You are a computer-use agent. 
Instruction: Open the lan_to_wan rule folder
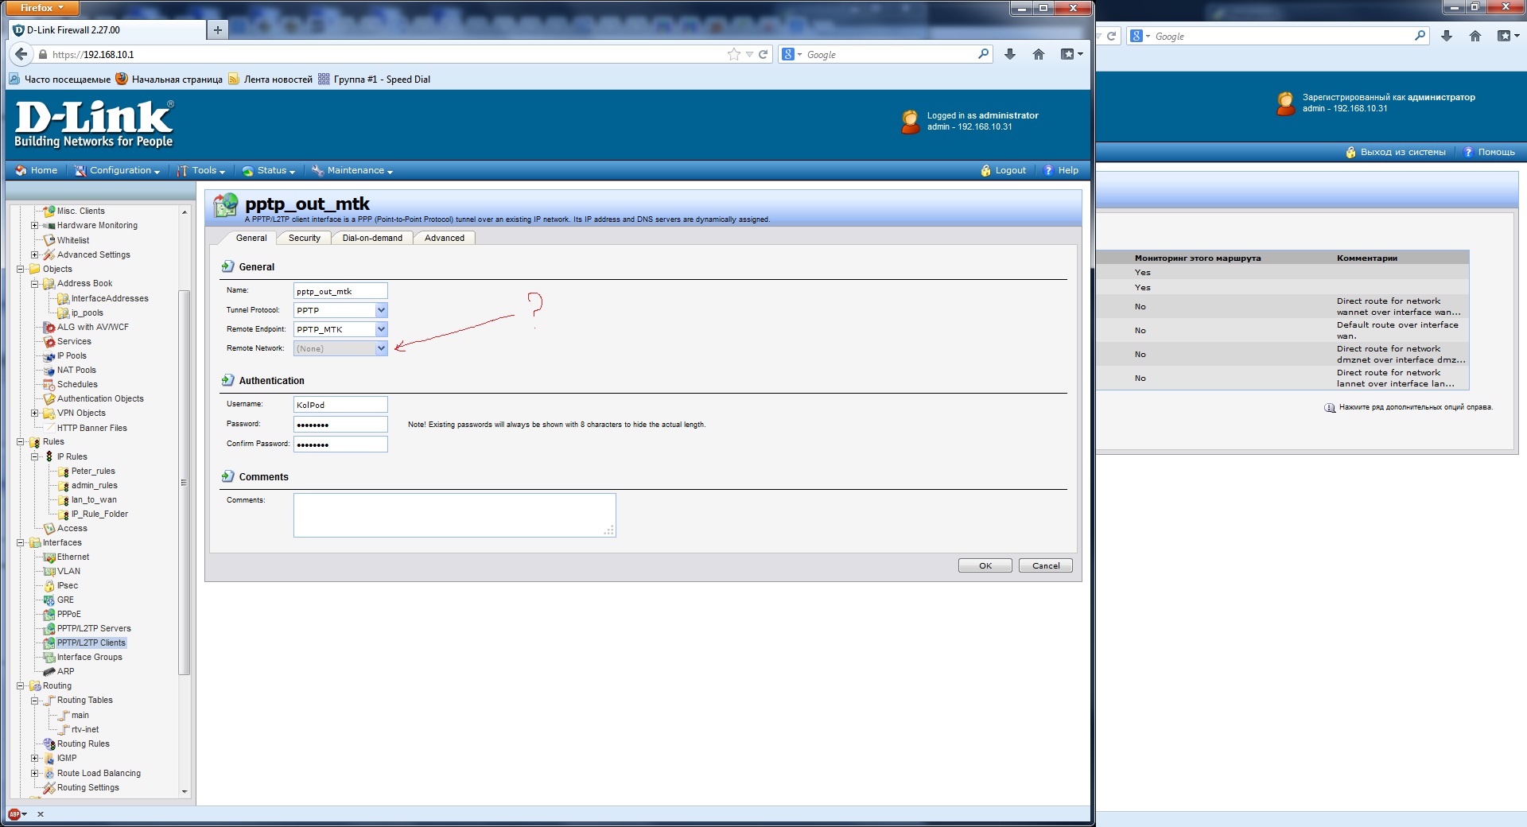click(94, 500)
